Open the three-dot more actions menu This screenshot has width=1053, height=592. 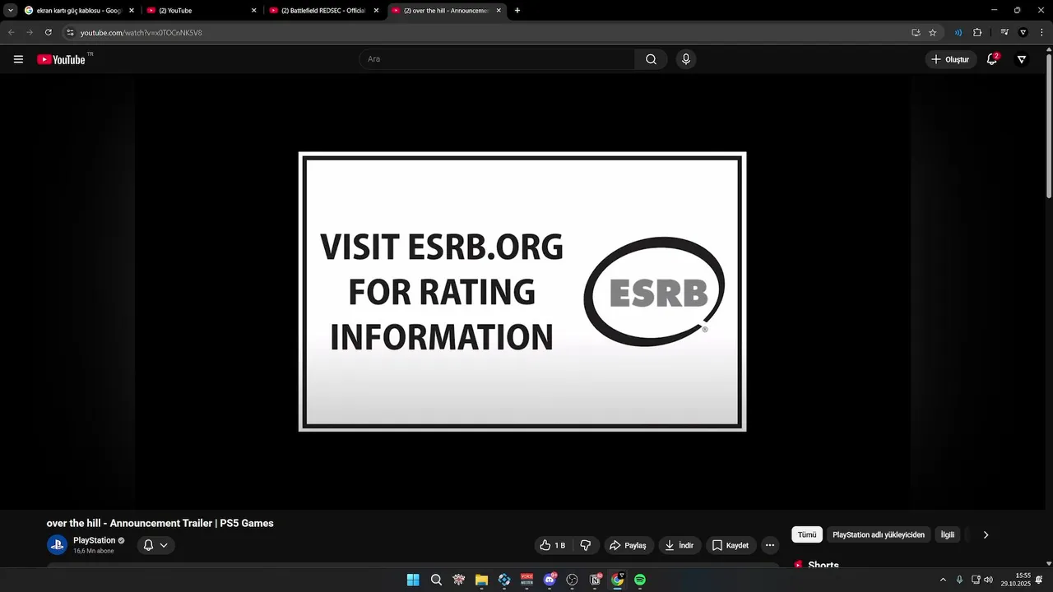[770, 545]
